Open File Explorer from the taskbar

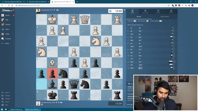[x=6, y=109]
